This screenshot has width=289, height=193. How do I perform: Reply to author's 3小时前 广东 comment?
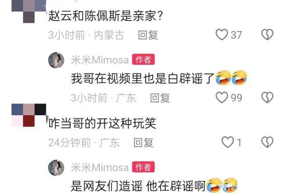160,98
